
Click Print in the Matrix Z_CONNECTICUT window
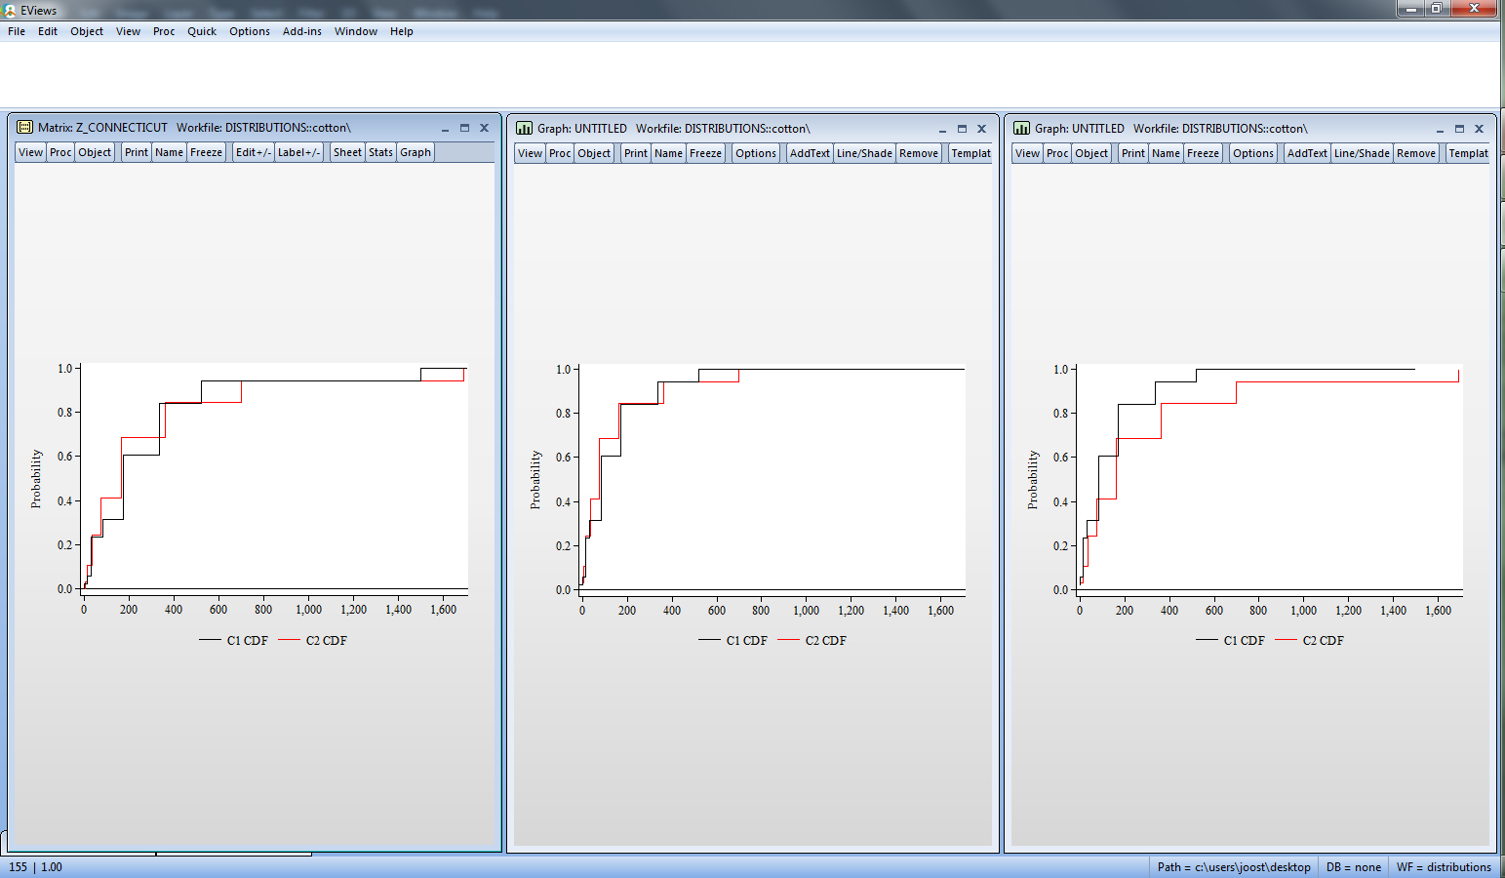click(137, 152)
